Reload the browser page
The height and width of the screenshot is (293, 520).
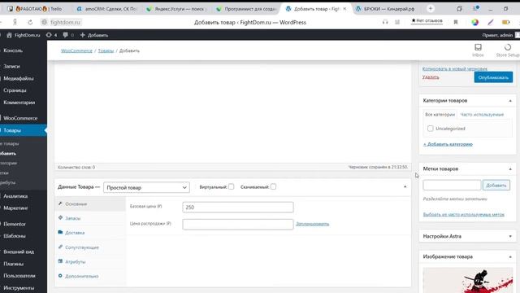click(x=30, y=22)
